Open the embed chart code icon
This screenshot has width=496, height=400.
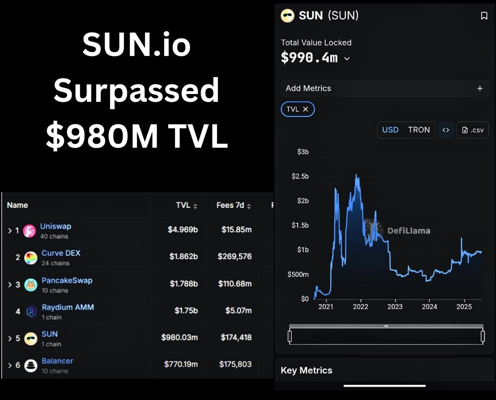click(445, 130)
